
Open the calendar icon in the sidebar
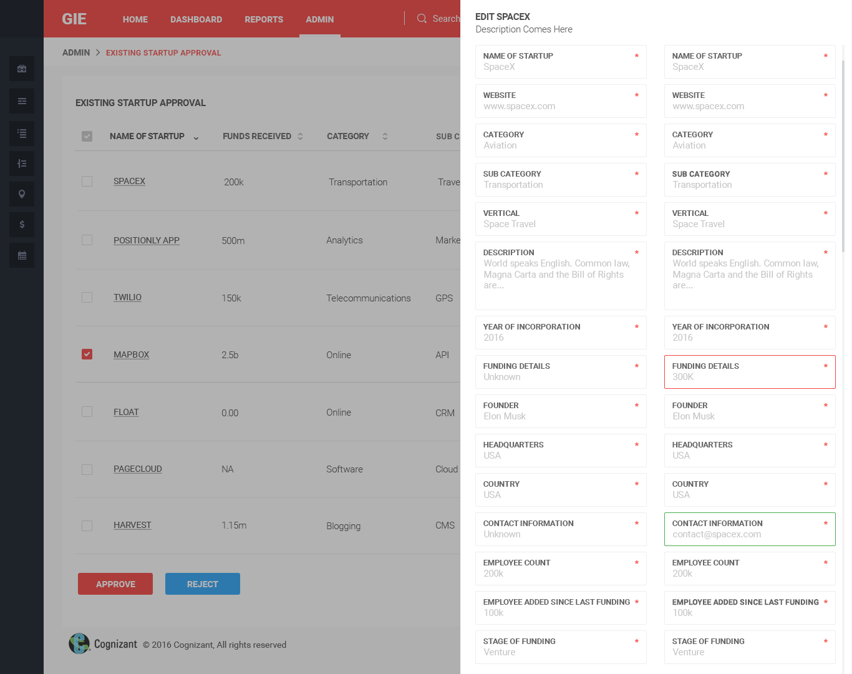tap(22, 255)
